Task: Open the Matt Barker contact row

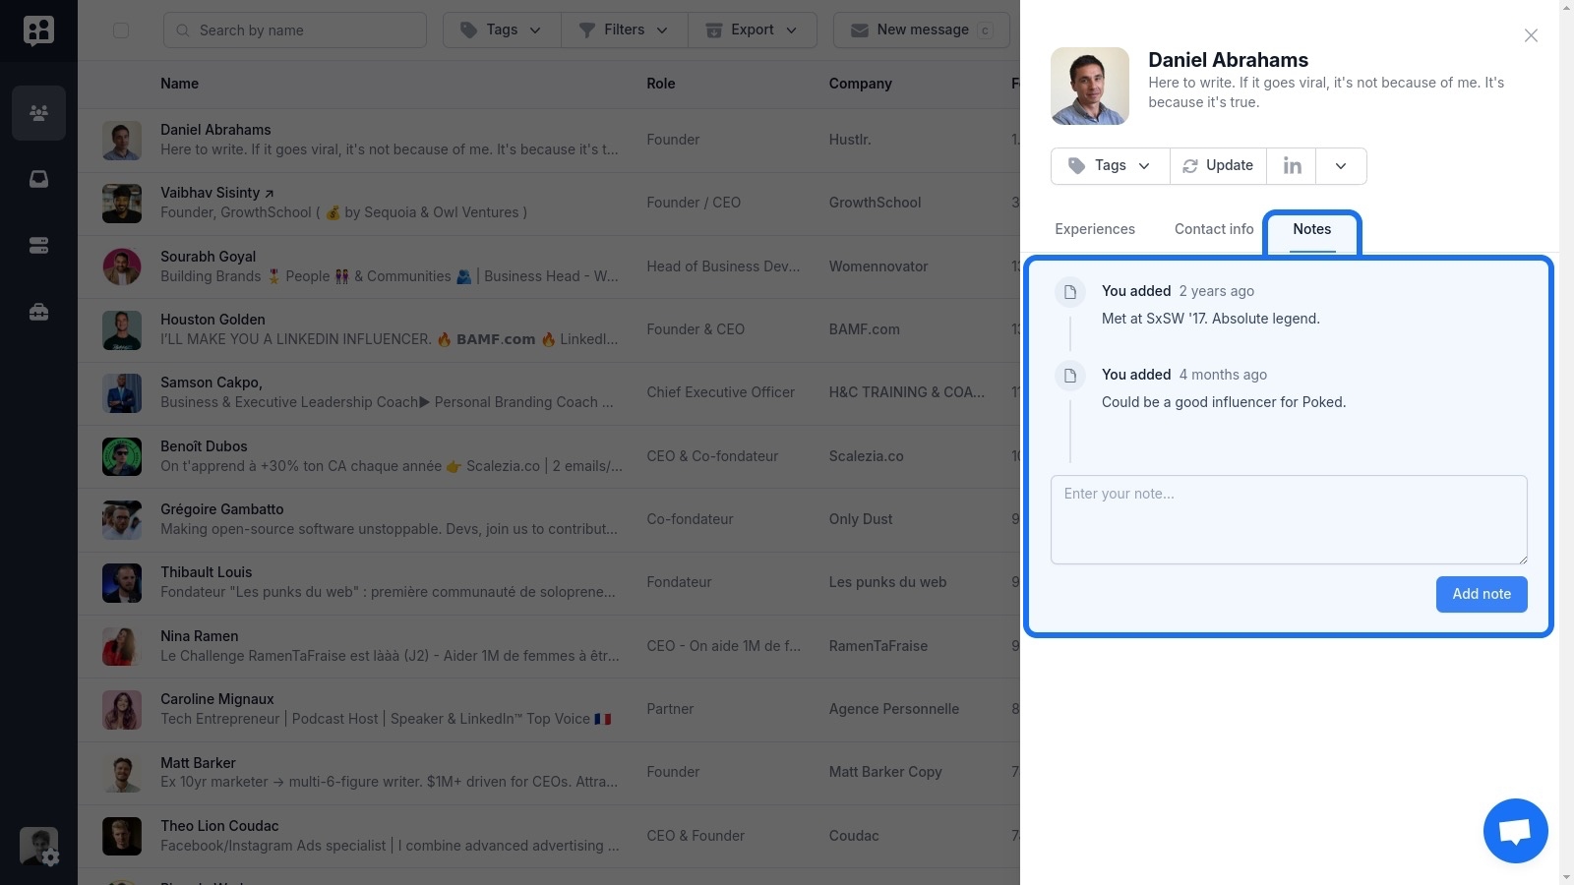Action: click(x=549, y=773)
